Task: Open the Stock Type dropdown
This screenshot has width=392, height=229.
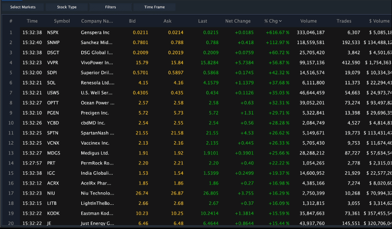Action: (67, 7)
